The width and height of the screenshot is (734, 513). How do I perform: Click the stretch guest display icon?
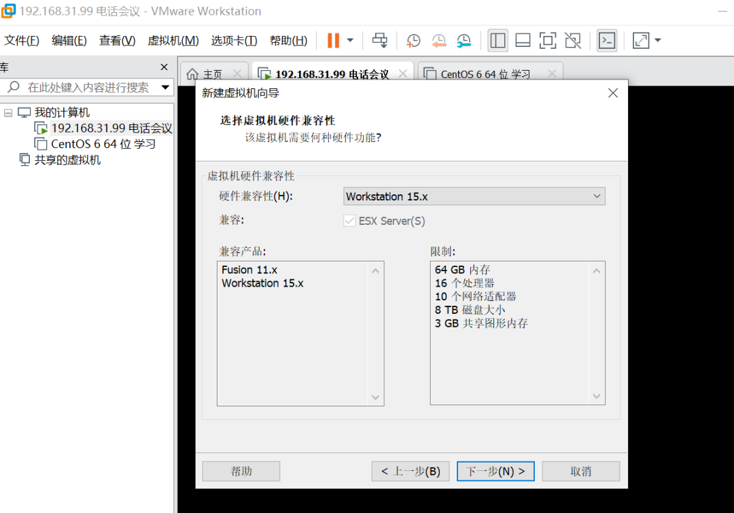pos(641,41)
